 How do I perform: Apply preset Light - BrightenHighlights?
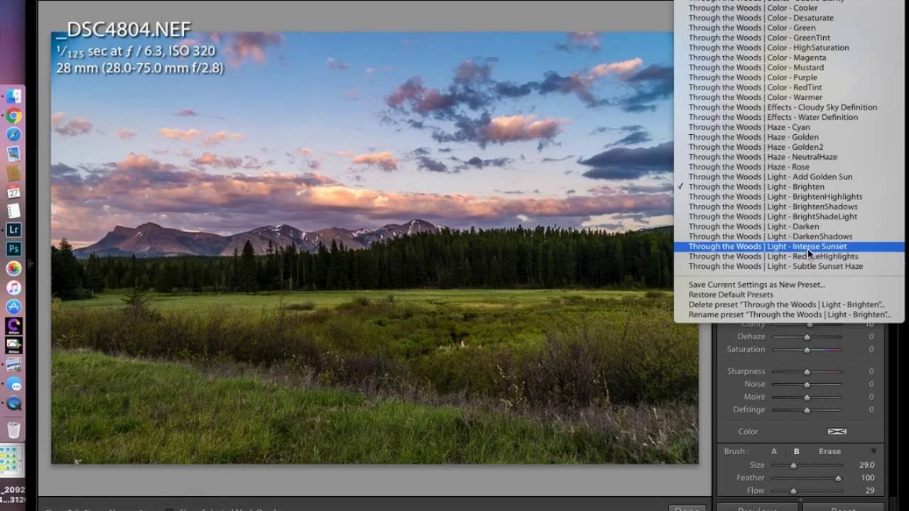788,197
